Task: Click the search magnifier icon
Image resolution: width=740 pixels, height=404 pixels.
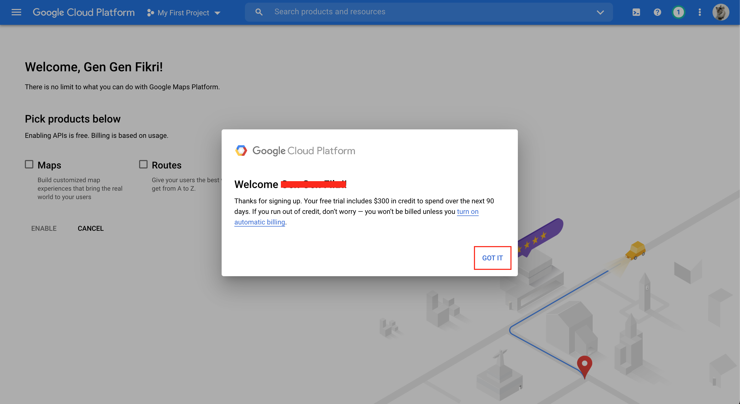Action: (x=259, y=12)
